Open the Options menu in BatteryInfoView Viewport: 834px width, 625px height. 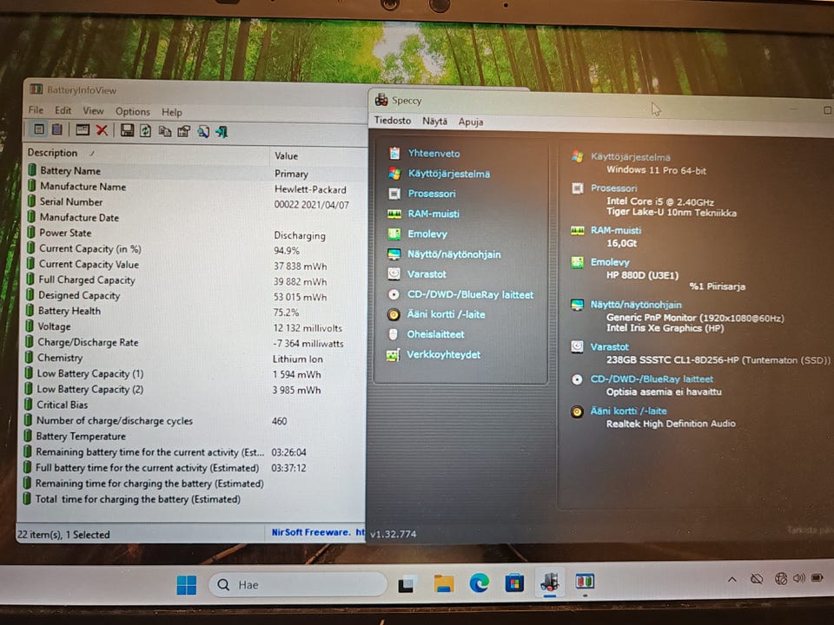132,112
